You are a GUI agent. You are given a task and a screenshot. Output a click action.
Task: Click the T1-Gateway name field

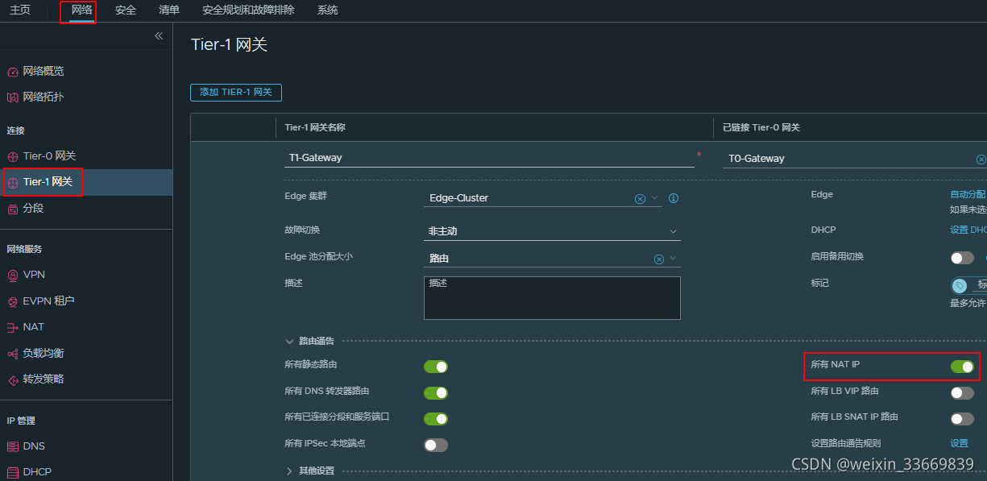(x=489, y=158)
